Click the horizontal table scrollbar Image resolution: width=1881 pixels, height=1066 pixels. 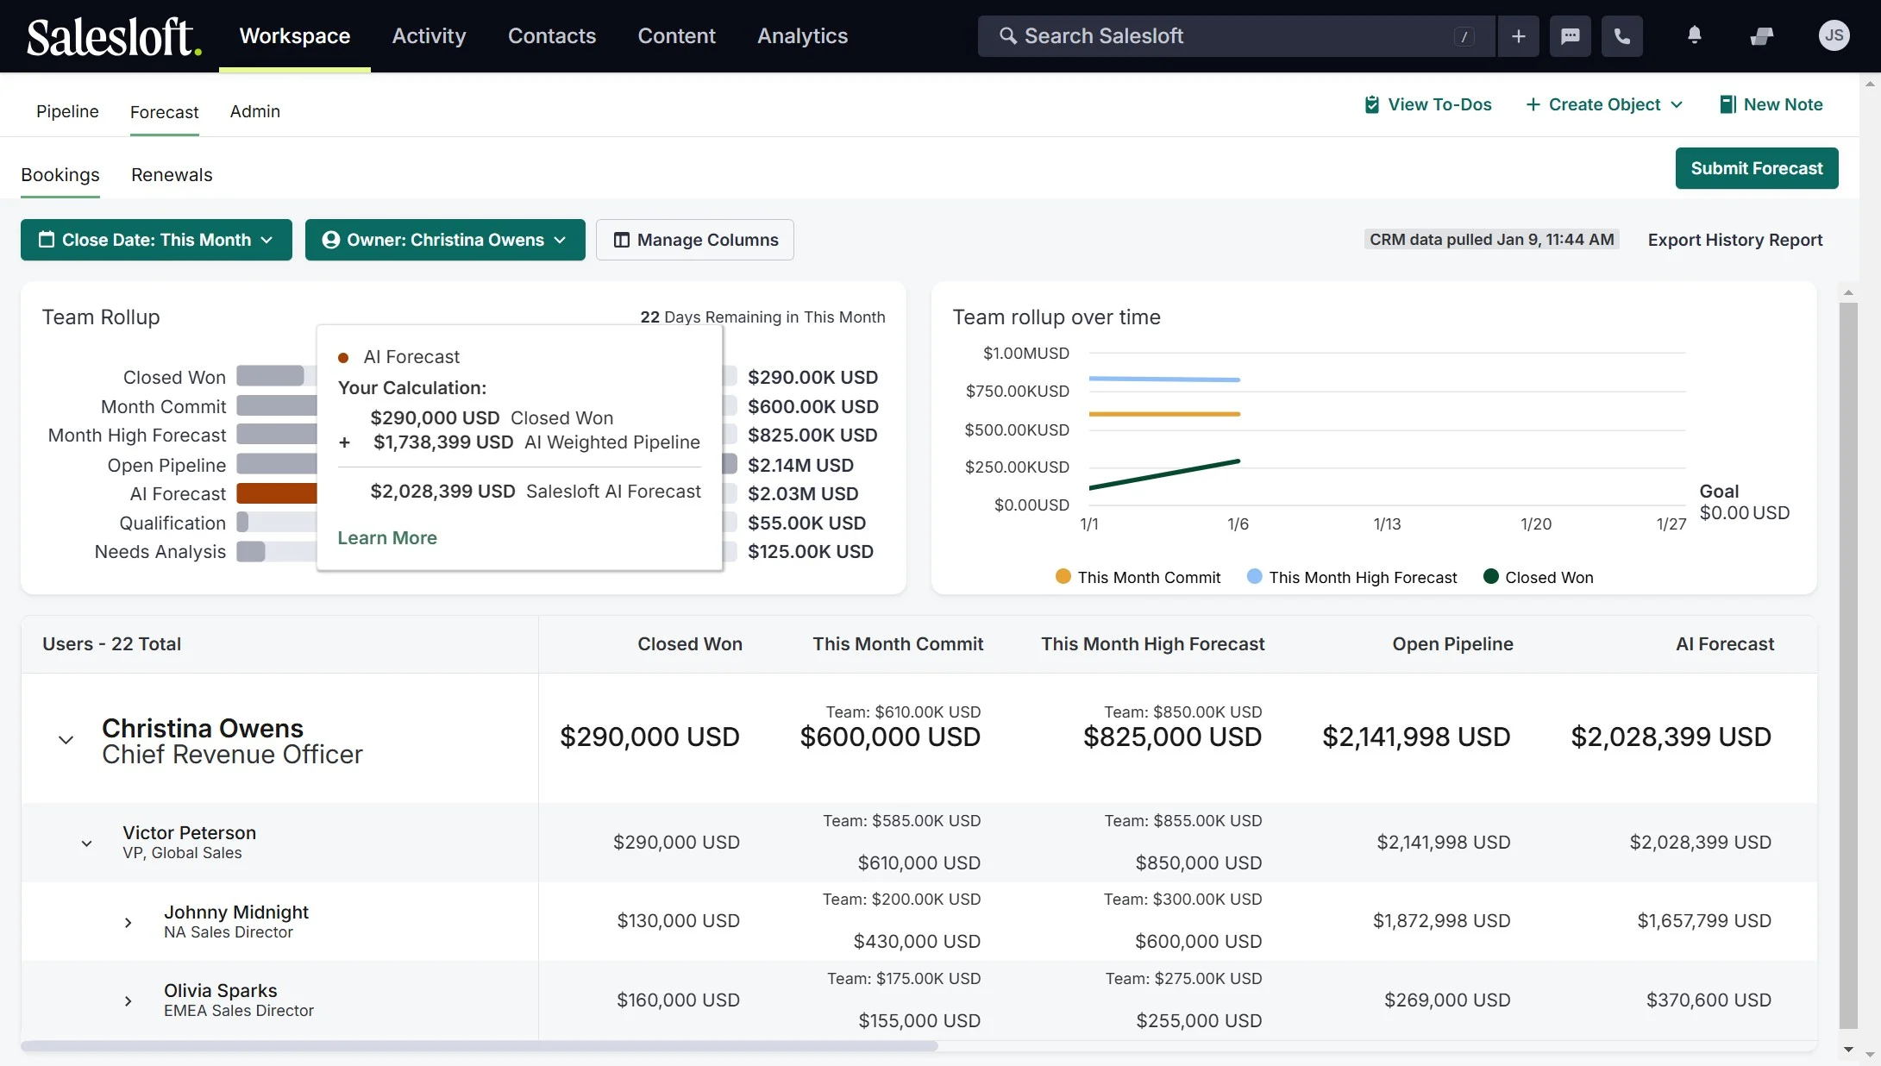pos(479,1046)
